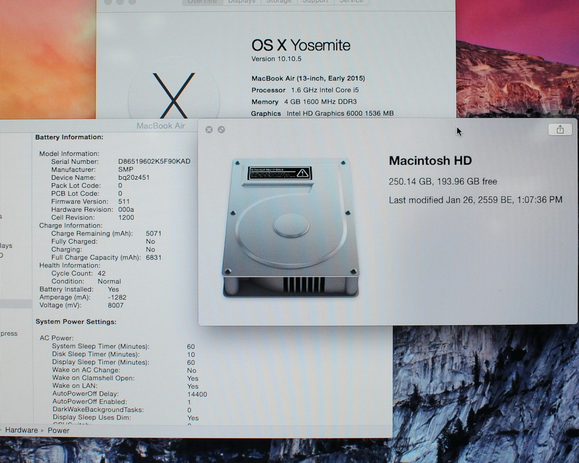Click manufacturer value 'SMP'

click(125, 169)
